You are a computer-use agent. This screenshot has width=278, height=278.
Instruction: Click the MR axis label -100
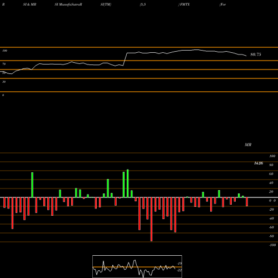click(x=272, y=245)
